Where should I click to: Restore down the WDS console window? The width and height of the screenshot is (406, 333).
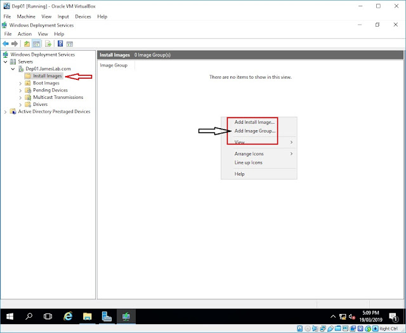tap(377, 25)
